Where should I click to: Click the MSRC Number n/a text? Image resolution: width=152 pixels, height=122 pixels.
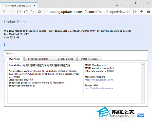click(95, 65)
